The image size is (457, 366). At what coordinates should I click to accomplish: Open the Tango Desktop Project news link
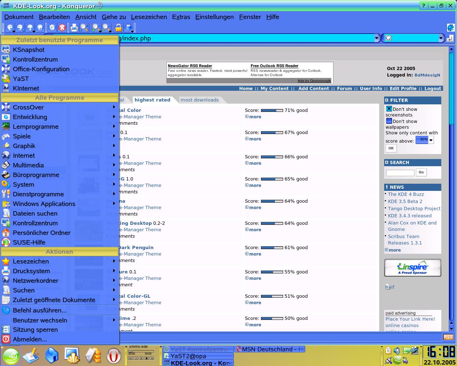(x=414, y=208)
